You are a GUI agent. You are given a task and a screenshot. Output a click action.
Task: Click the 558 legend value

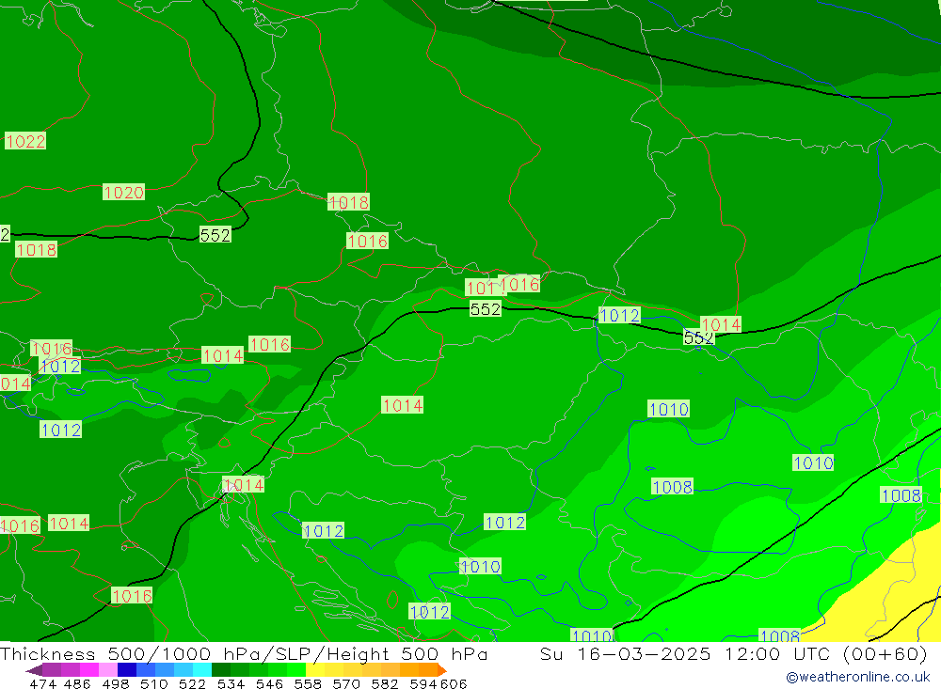(x=308, y=683)
